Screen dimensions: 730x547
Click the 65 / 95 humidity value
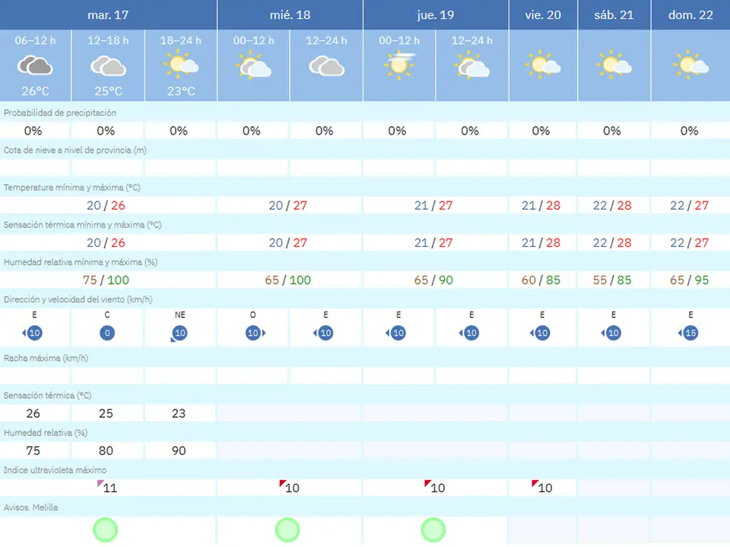pos(689,280)
